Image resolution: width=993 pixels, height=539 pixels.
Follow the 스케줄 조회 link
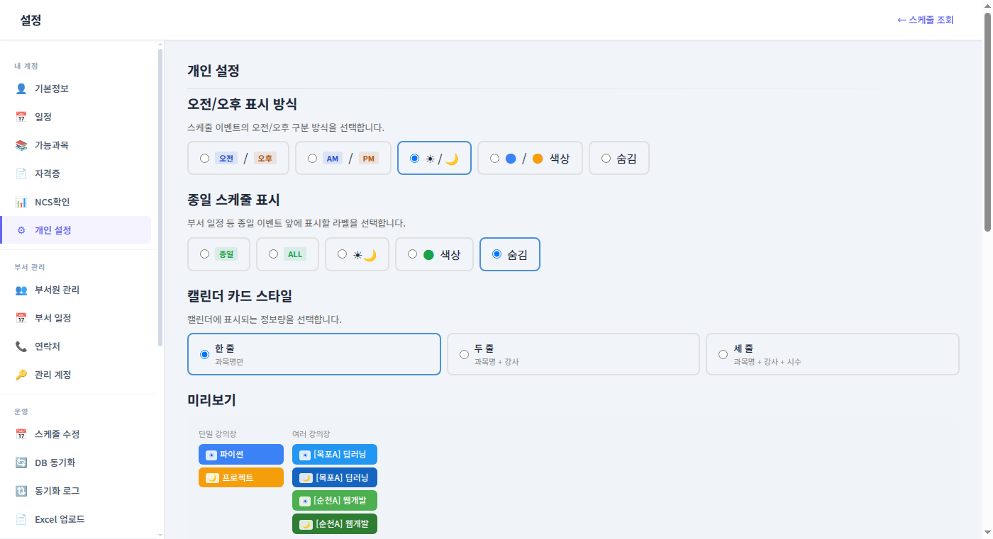coord(924,20)
